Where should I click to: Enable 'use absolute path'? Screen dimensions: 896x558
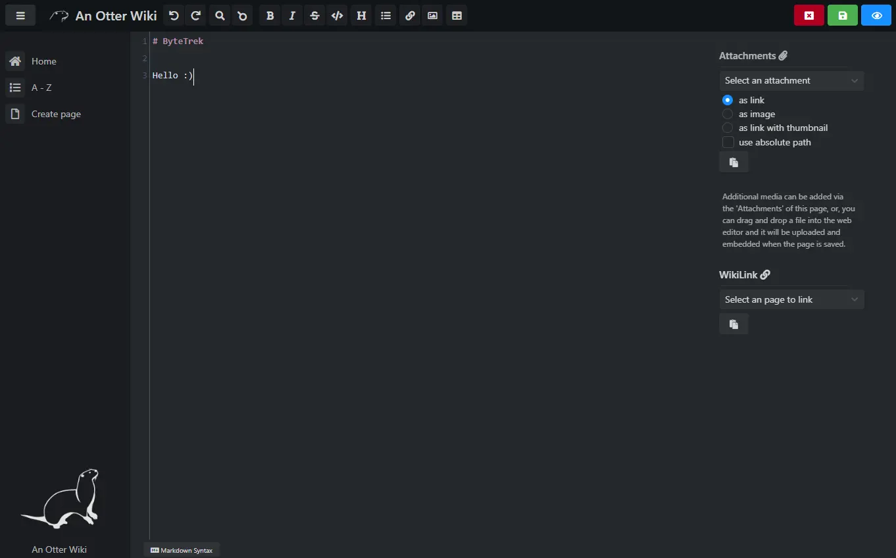point(728,142)
